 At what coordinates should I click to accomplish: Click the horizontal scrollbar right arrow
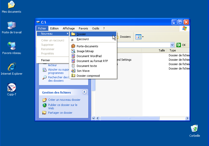[187, 118]
